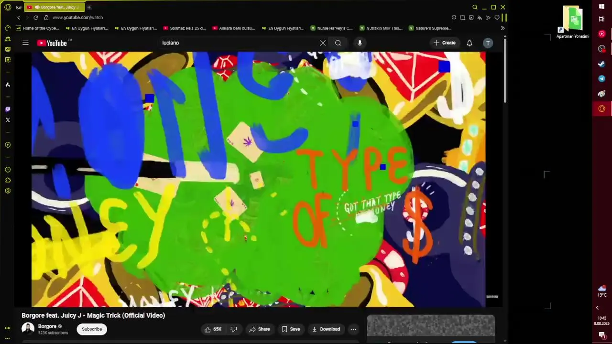
Task: Like the video with 65K likes
Action: point(213,329)
